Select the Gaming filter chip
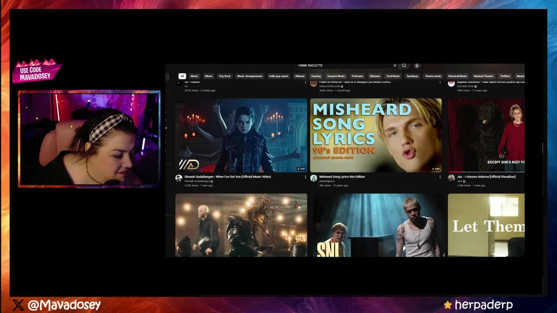The width and height of the screenshot is (557, 313). coord(316,76)
